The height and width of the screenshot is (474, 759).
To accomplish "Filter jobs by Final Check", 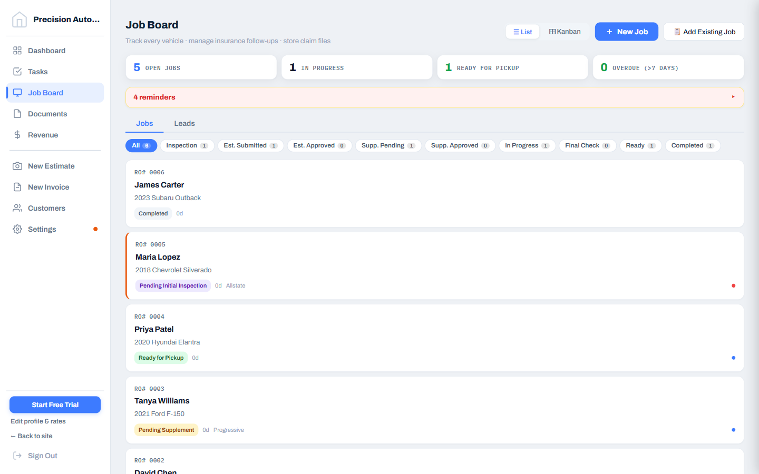I will click(x=588, y=145).
